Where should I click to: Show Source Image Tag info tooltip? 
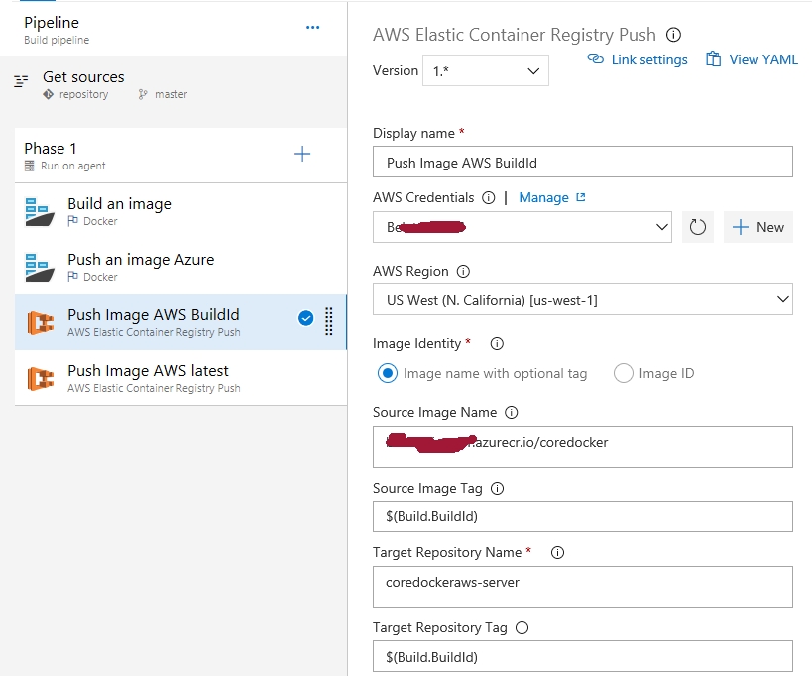[497, 489]
